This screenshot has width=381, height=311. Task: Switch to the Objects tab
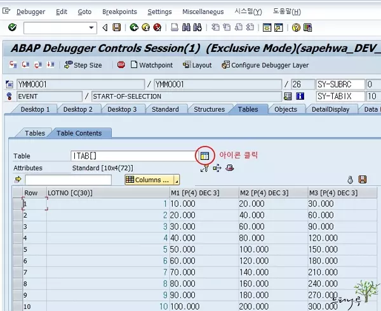(x=286, y=109)
